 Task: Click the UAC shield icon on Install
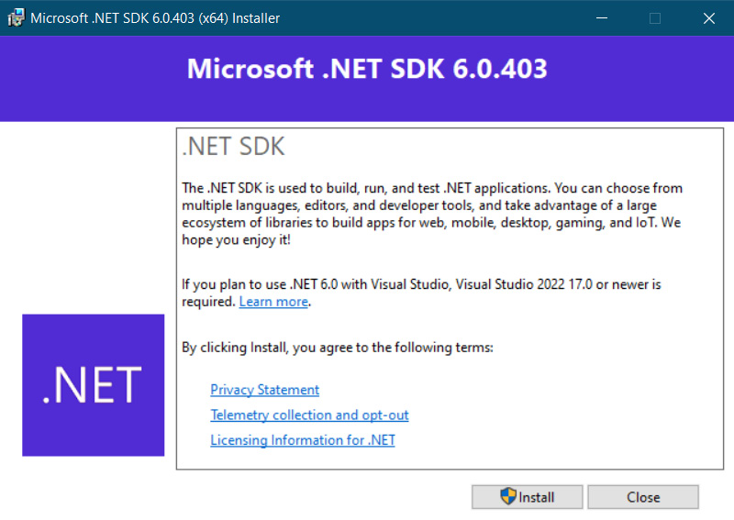[508, 496]
